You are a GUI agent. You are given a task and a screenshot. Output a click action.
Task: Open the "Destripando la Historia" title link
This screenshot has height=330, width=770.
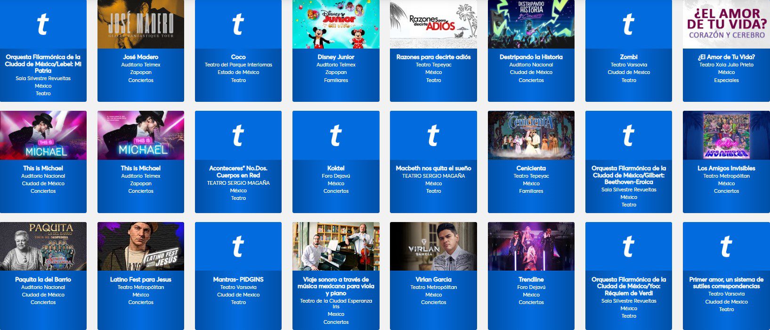pos(531,57)
